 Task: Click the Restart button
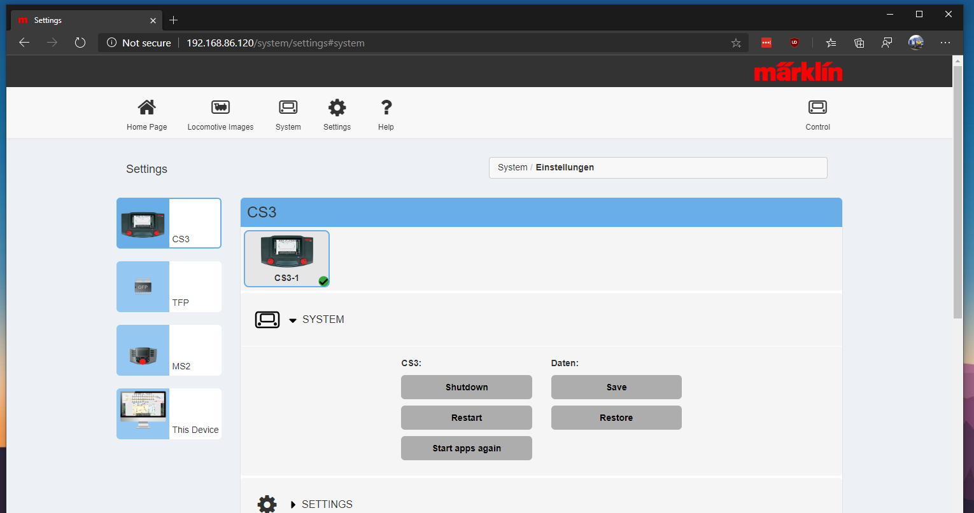pos(467,418)
